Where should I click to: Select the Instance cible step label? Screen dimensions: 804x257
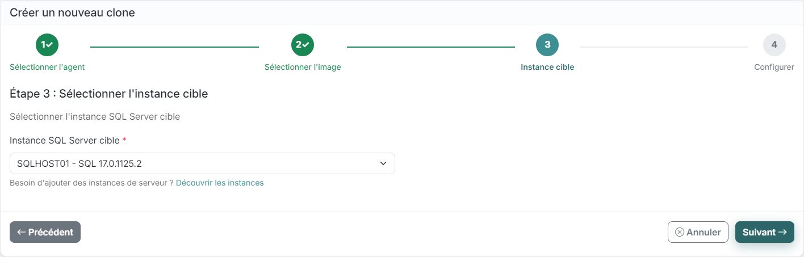[547, 67]
